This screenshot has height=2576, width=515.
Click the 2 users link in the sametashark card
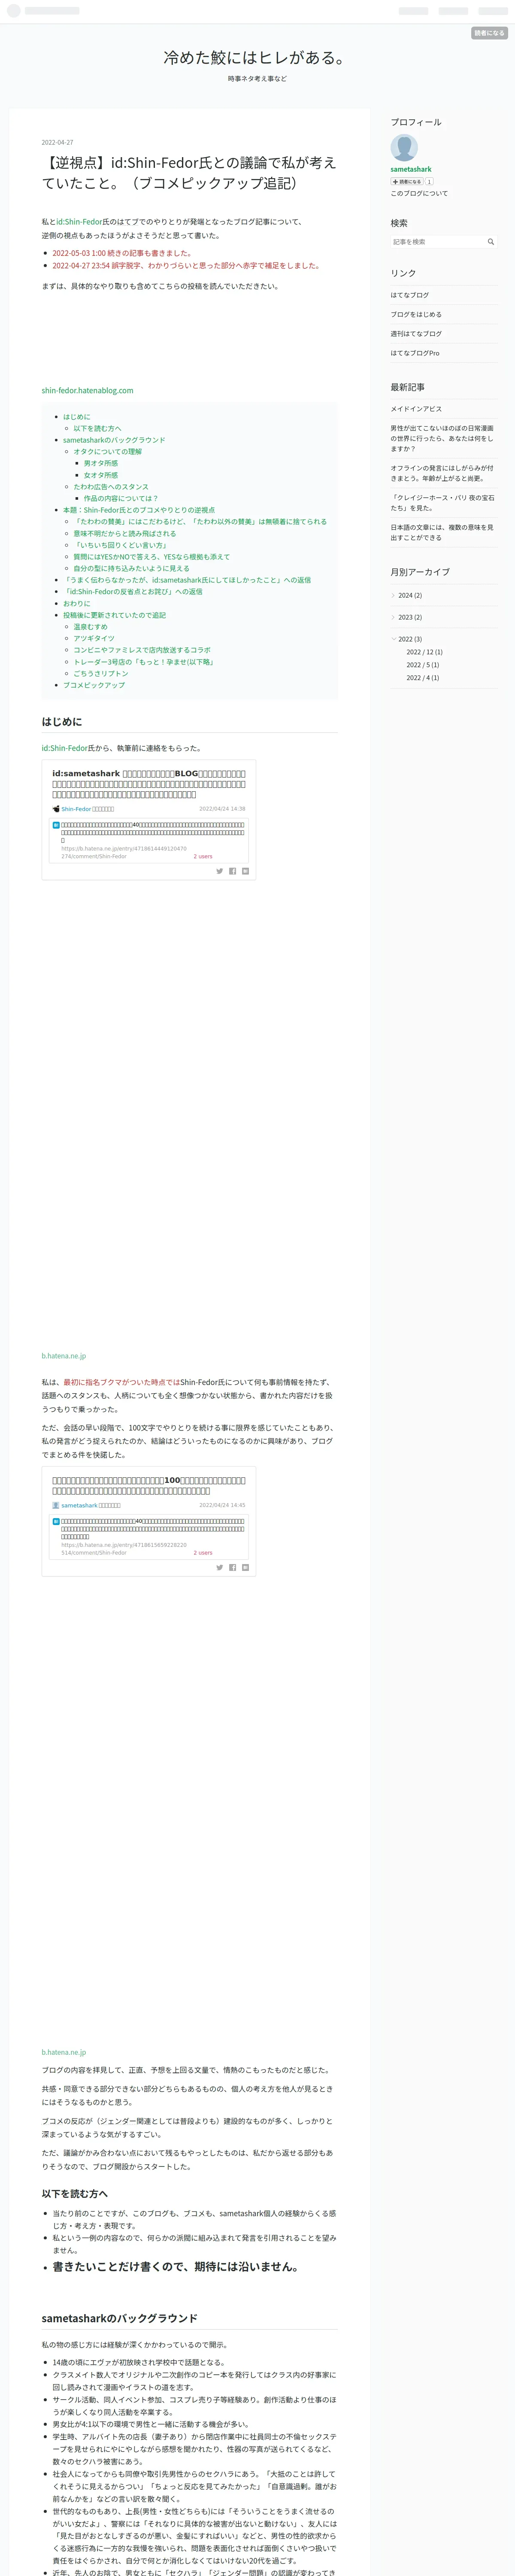[203, 1552]
